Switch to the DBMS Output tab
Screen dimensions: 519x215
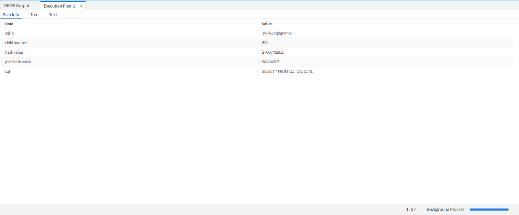[17, 6]
